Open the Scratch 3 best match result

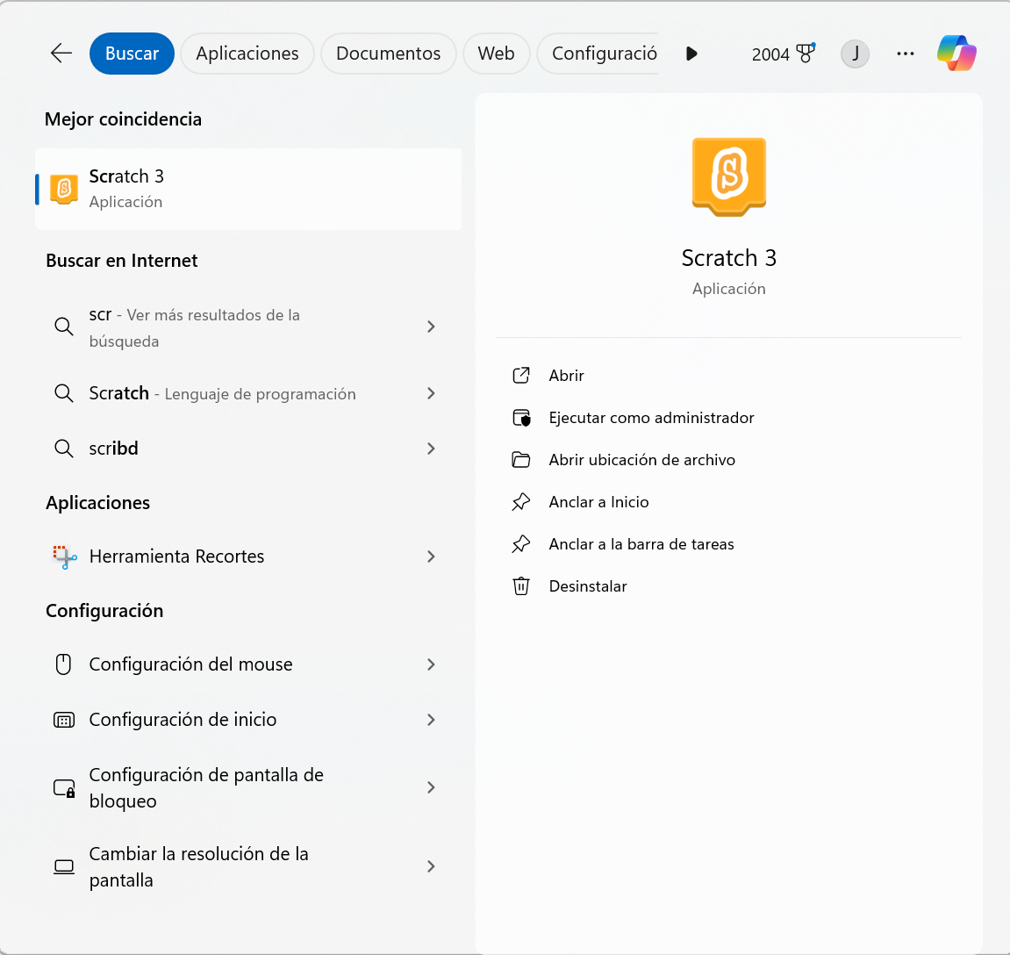(x=248, y=189)
